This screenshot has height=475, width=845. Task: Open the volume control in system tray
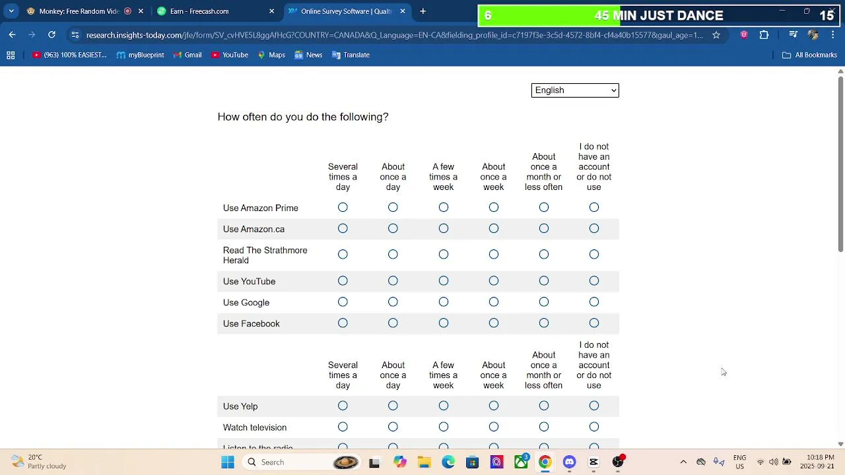[774, 462]
